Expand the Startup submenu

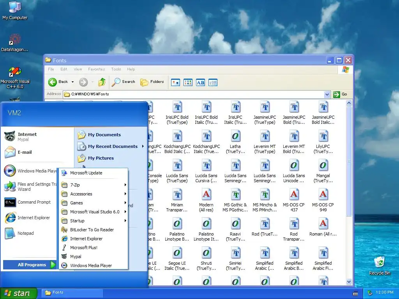click(x=94, y=221)
